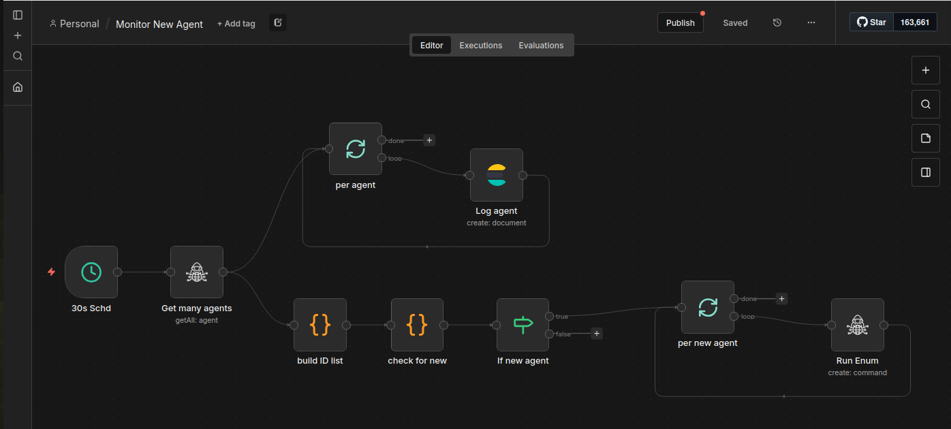Click the output connector of Log agent
This screenshot has width=951, height=429.
tap(523, 175)
